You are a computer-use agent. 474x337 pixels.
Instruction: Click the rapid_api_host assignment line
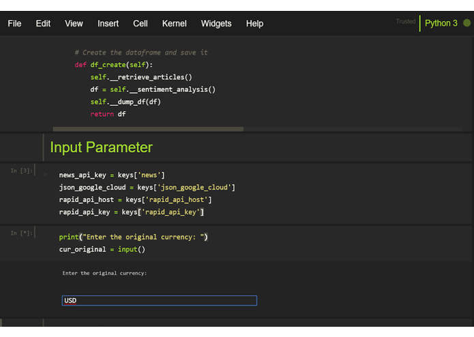coord(135,200)
